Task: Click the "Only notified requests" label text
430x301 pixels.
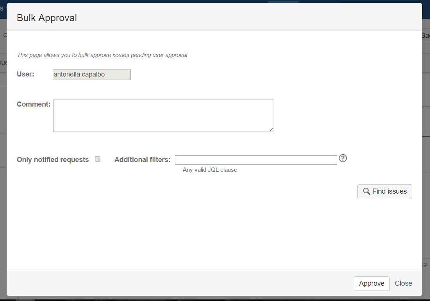Action: (x=53, y=160)
